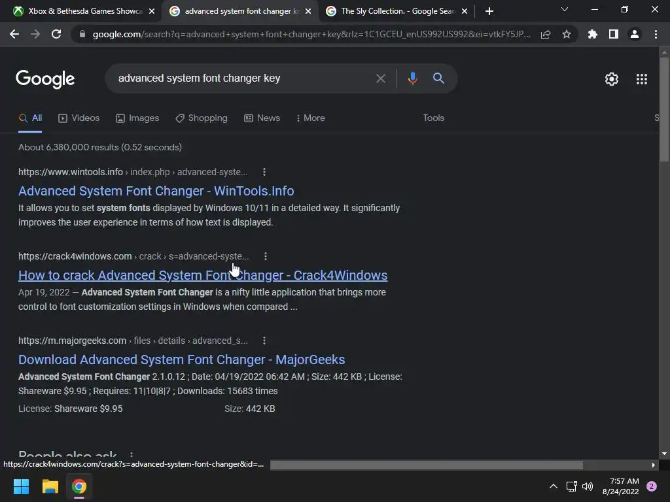Switch to Images results
670x502 pixels.
137,118
